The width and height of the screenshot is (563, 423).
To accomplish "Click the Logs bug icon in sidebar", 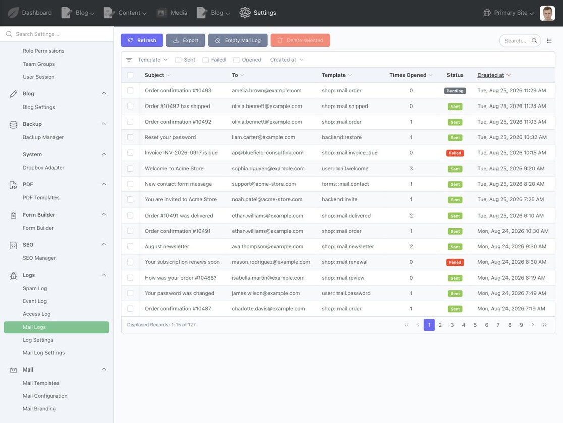I will pos(13,275).
